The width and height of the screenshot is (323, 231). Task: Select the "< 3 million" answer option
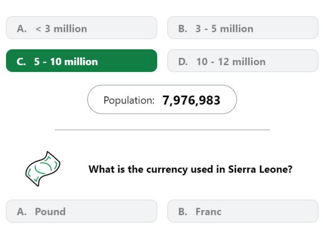coord(81,28)
